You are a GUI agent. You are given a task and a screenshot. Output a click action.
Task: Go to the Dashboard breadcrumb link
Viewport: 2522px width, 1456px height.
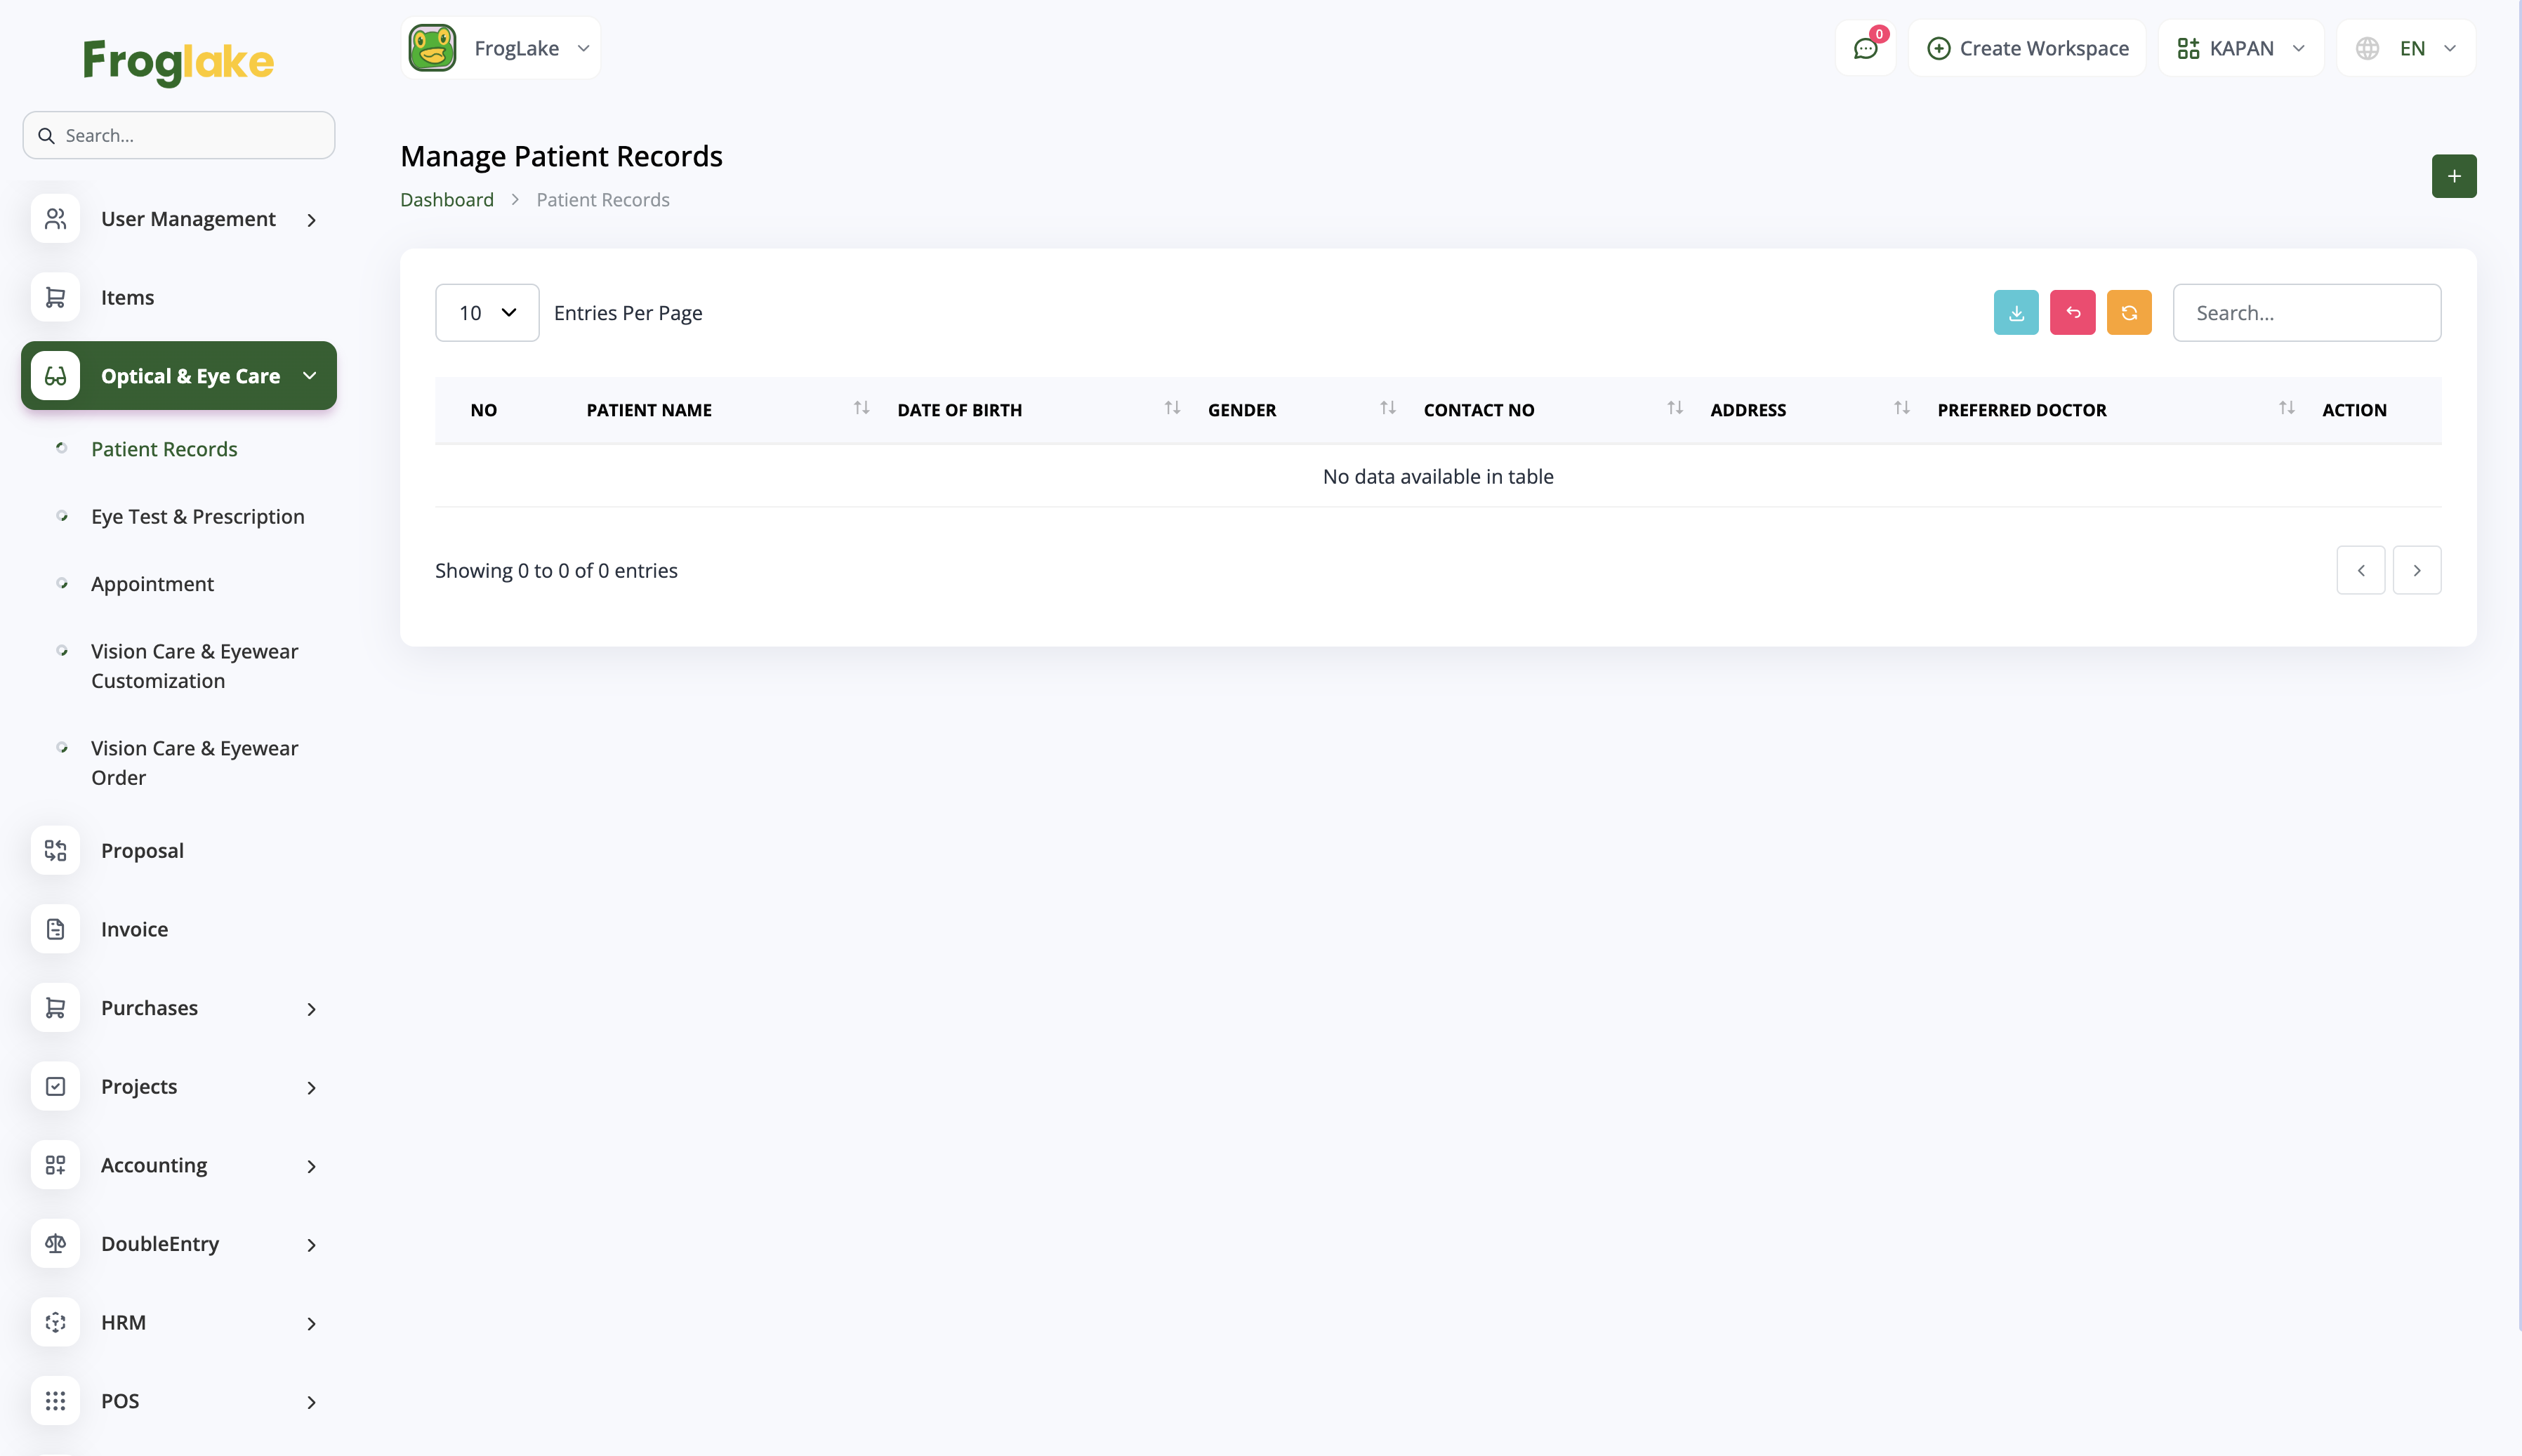(446, 200)
